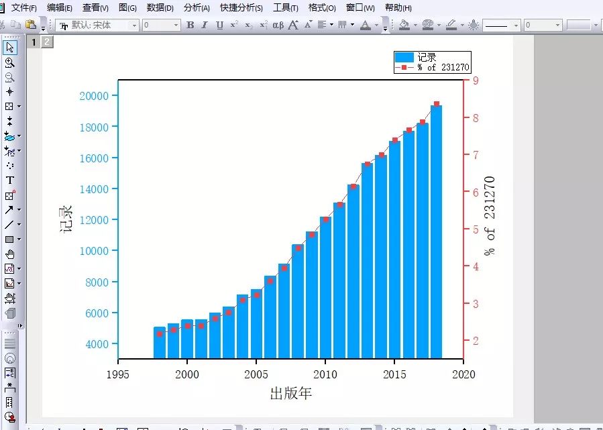Open the 快捷分析(S) menu
This screenshot has height=430, width=603.
point(241,7)
